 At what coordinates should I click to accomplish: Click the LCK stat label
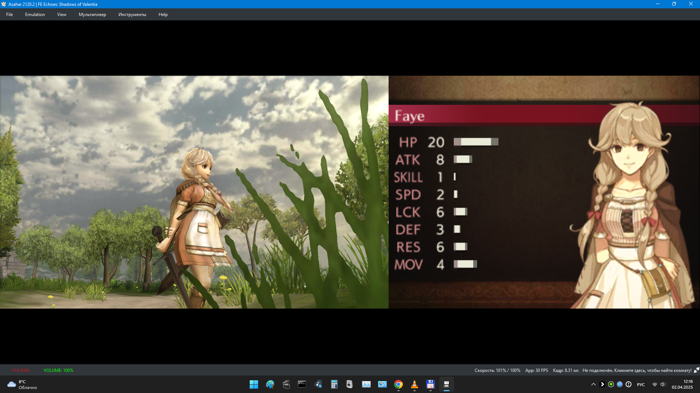click(408, 212)
